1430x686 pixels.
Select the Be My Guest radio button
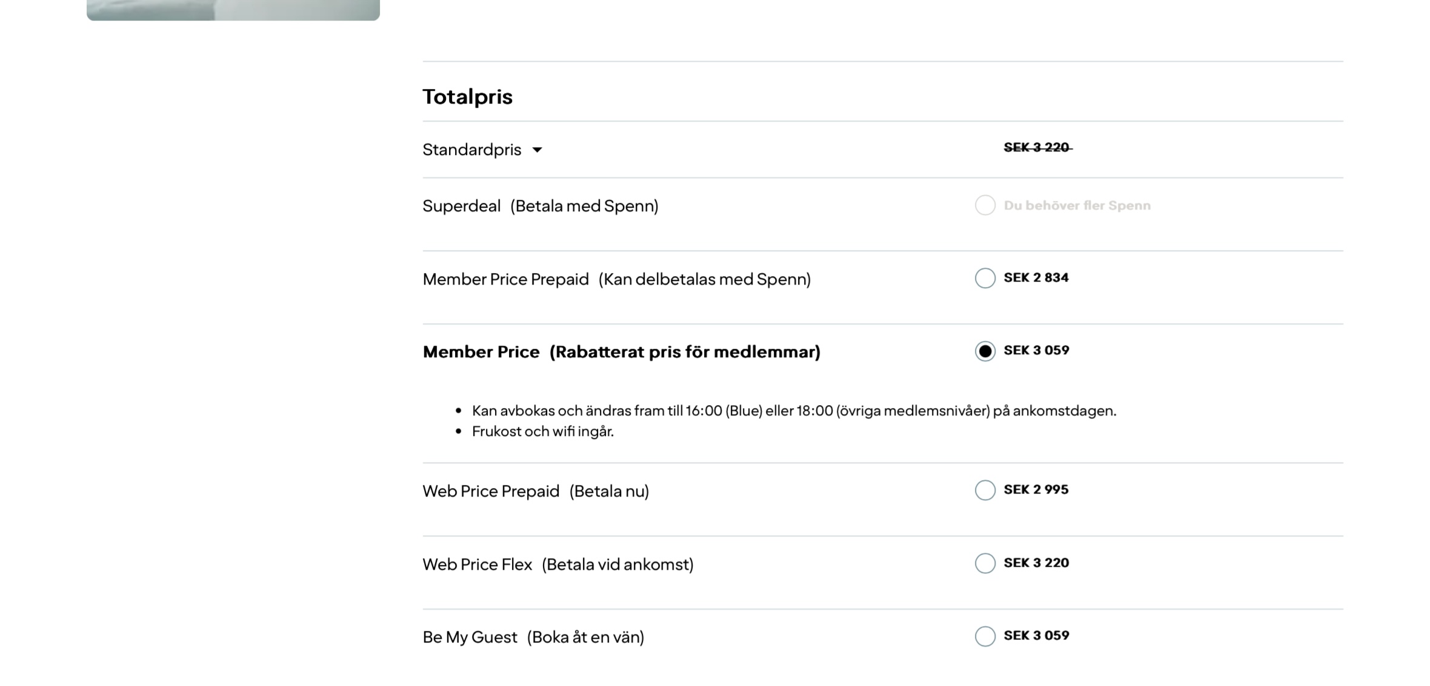click(x=985, y=636)
